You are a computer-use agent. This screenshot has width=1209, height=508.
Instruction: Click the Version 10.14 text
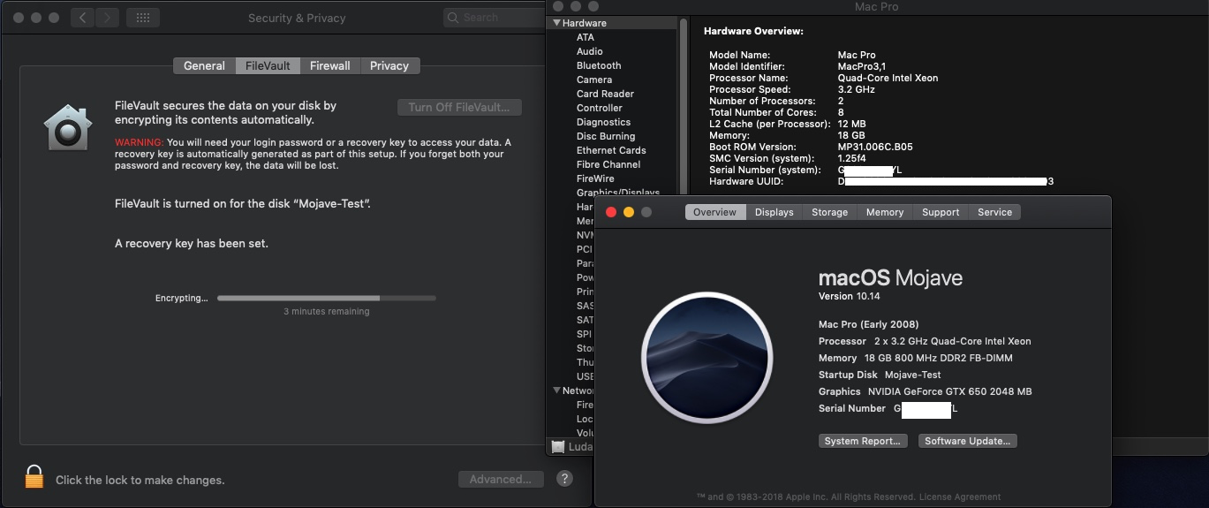click(850, 296)
